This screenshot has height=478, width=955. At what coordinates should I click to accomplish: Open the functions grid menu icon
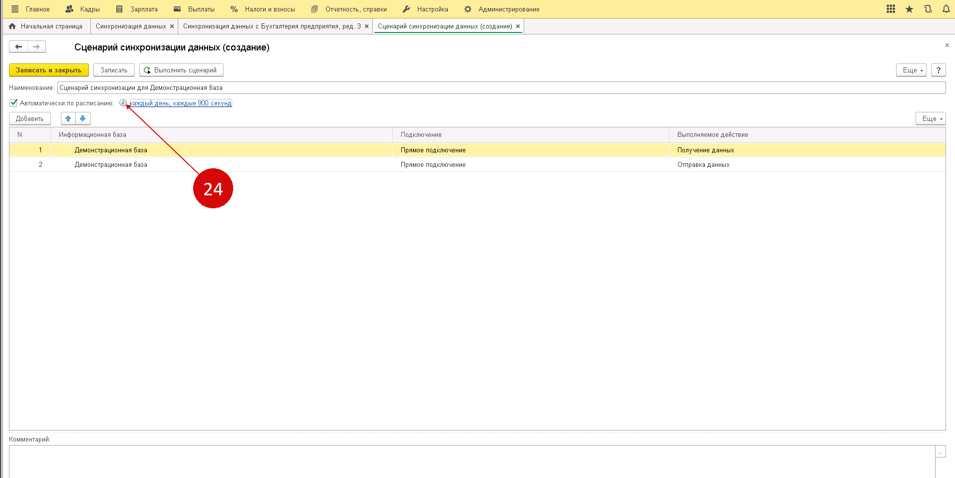(x=891, y=9)
